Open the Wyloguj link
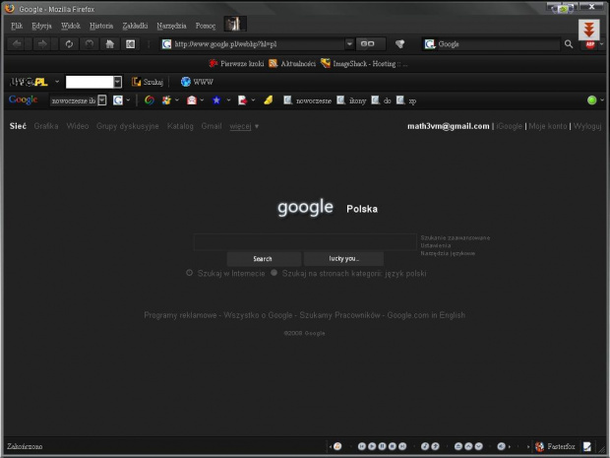610x458 pixels. [587, 126]
